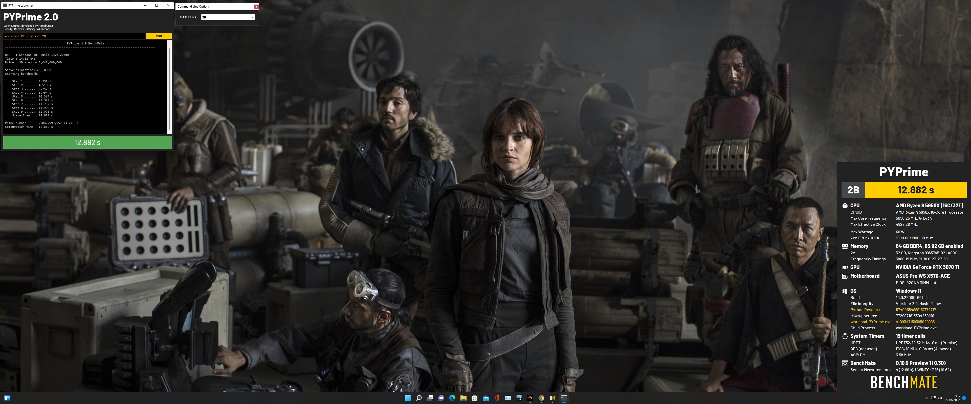Viewport: 971px width, 404px height.
Task: Click the OS Windows logo in BenchMate panel
Action: (x=845, y=291)
